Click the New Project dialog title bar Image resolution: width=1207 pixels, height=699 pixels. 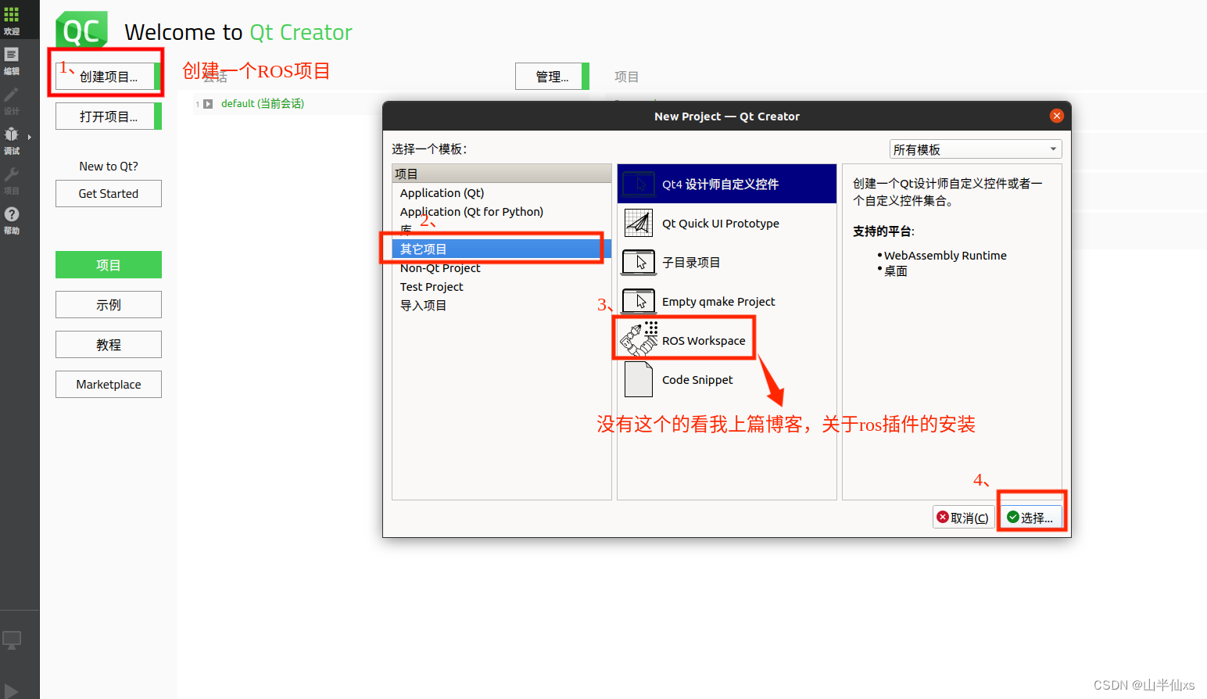coord(727,116)
